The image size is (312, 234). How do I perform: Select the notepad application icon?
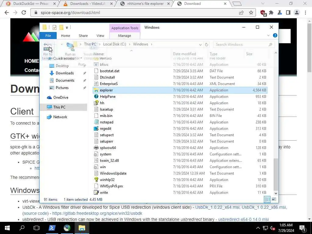[96, 122]
